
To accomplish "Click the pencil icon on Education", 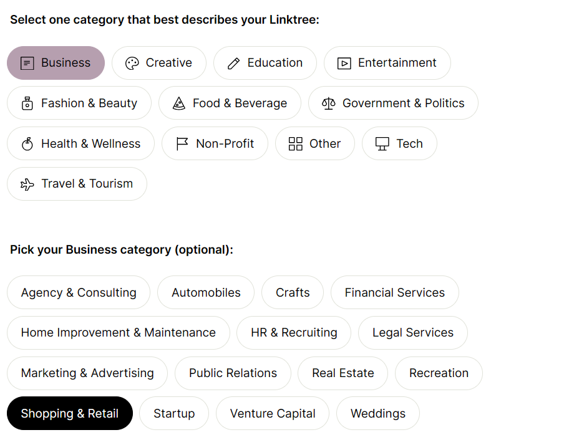I will pos(233,64).
